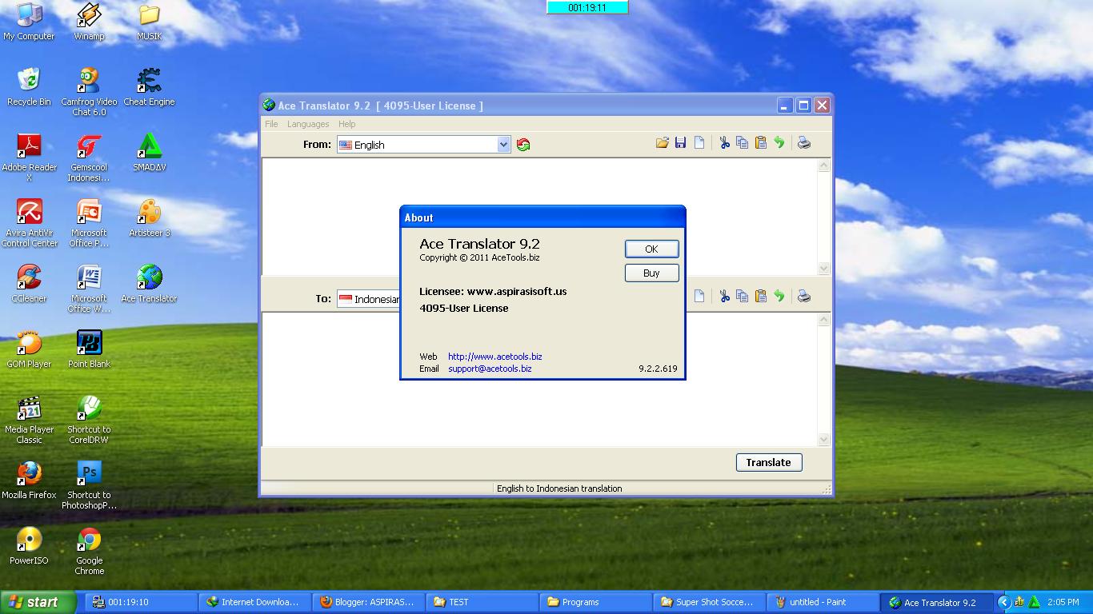1093x614 pixels.
Task: Open file icon in the From toolbar
Action: tap(662, 143)
